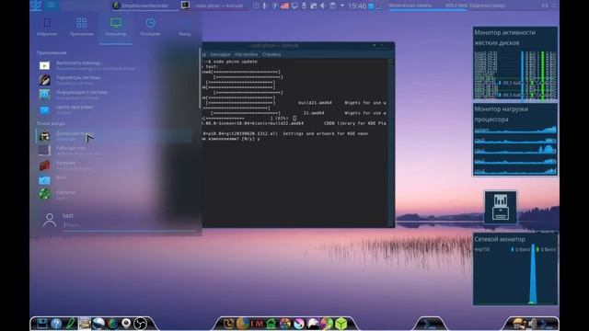The image size is (589, 331).
Task: Open the Закладки menu in Konsole
Action: (x=220, y=54)
